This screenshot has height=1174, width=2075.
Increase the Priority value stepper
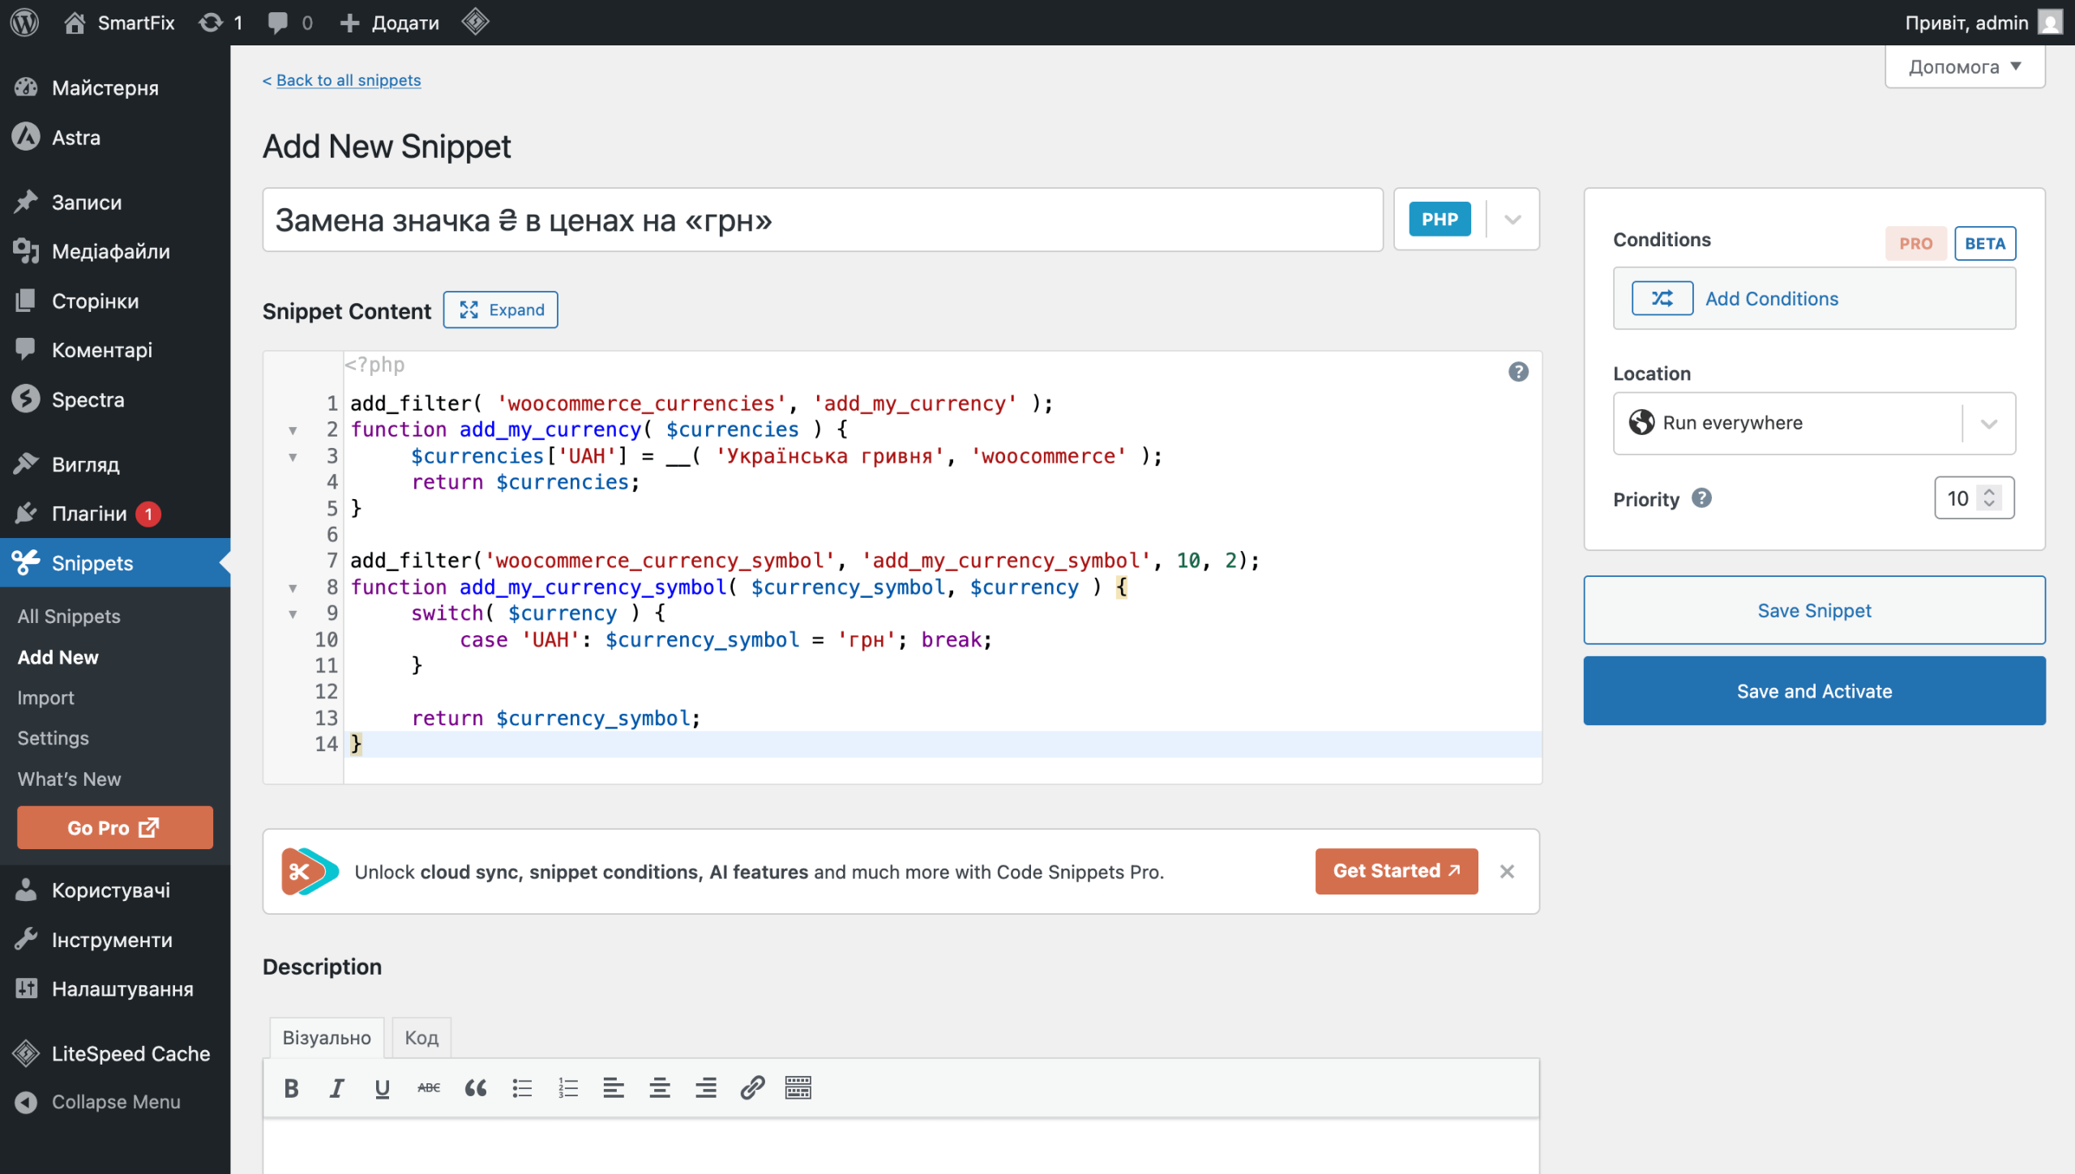click(1990, 491)
